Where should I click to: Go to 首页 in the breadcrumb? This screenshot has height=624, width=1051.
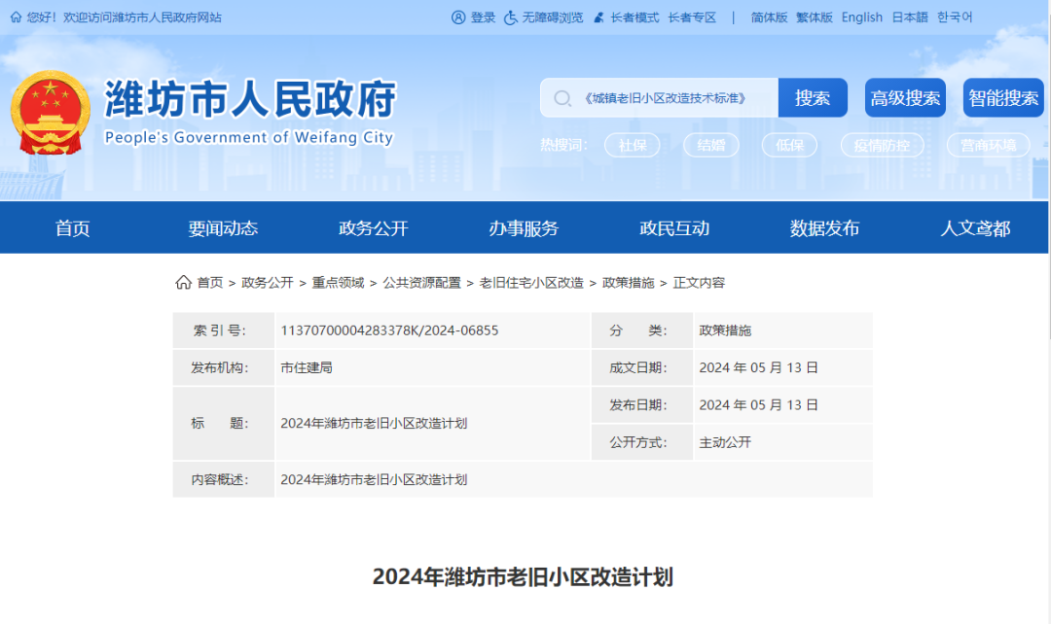210,283
